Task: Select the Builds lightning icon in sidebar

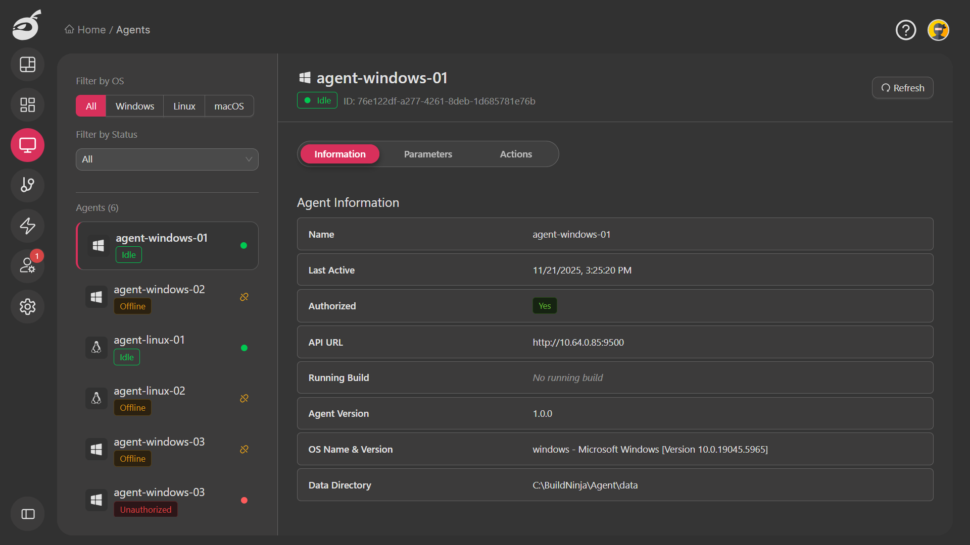Action: pos(27,226)
